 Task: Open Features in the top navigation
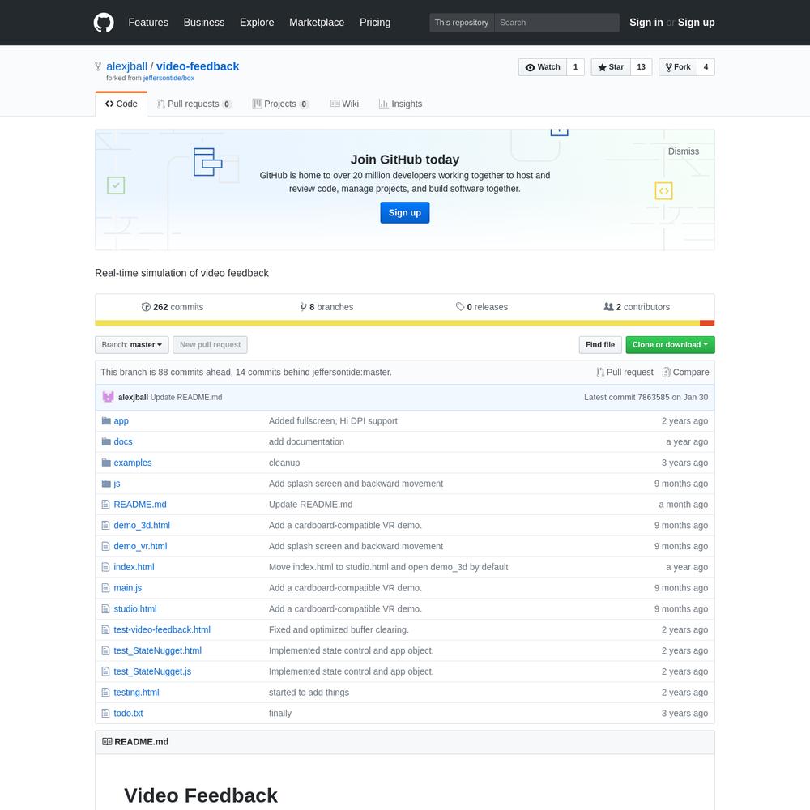pyautogui.click(x=148, y=23)
